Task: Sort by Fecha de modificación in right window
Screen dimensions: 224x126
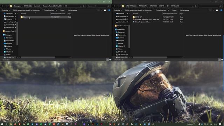Action: [x=171, y=14]
